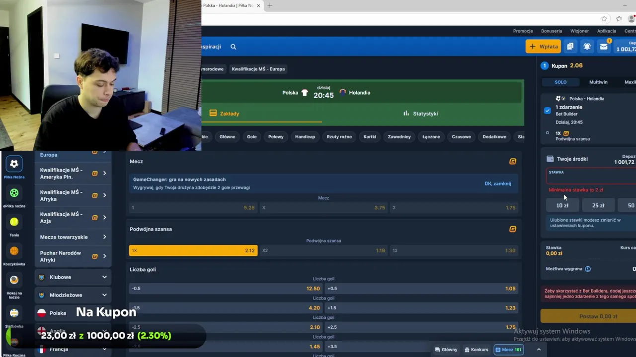
Task: Expand the Młodzieżowe dropdown arrow
Action: (x=104, y=295)
